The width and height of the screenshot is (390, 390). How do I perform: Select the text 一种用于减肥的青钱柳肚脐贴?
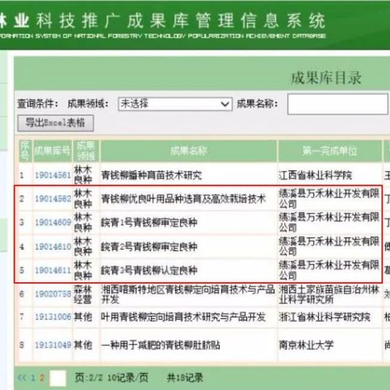(161, 345)
